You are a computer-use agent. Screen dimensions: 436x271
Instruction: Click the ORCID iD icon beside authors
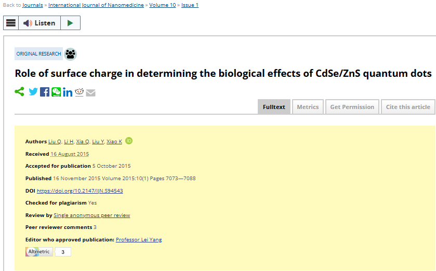pyautogui.click(x=129, y=141)
